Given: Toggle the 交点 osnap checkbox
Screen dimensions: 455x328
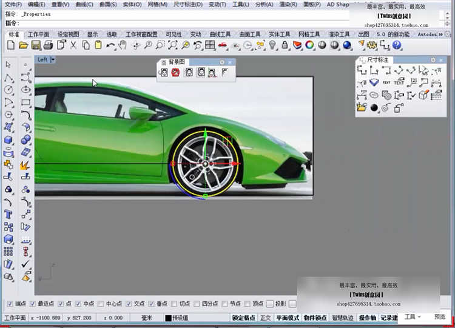Looking at the screenshot, I should tap(129, 304).
